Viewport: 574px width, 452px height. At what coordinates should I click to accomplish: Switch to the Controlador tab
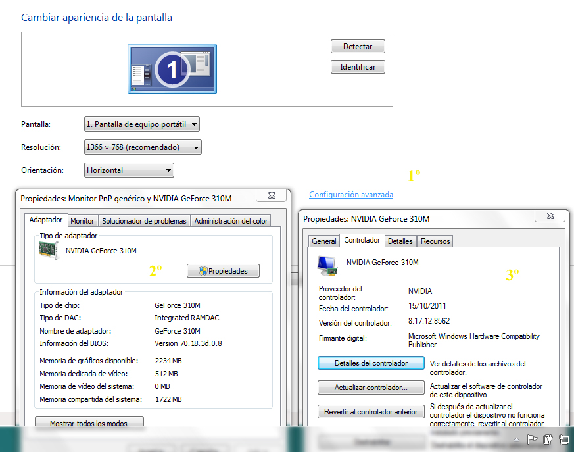[x=362, y=240]
